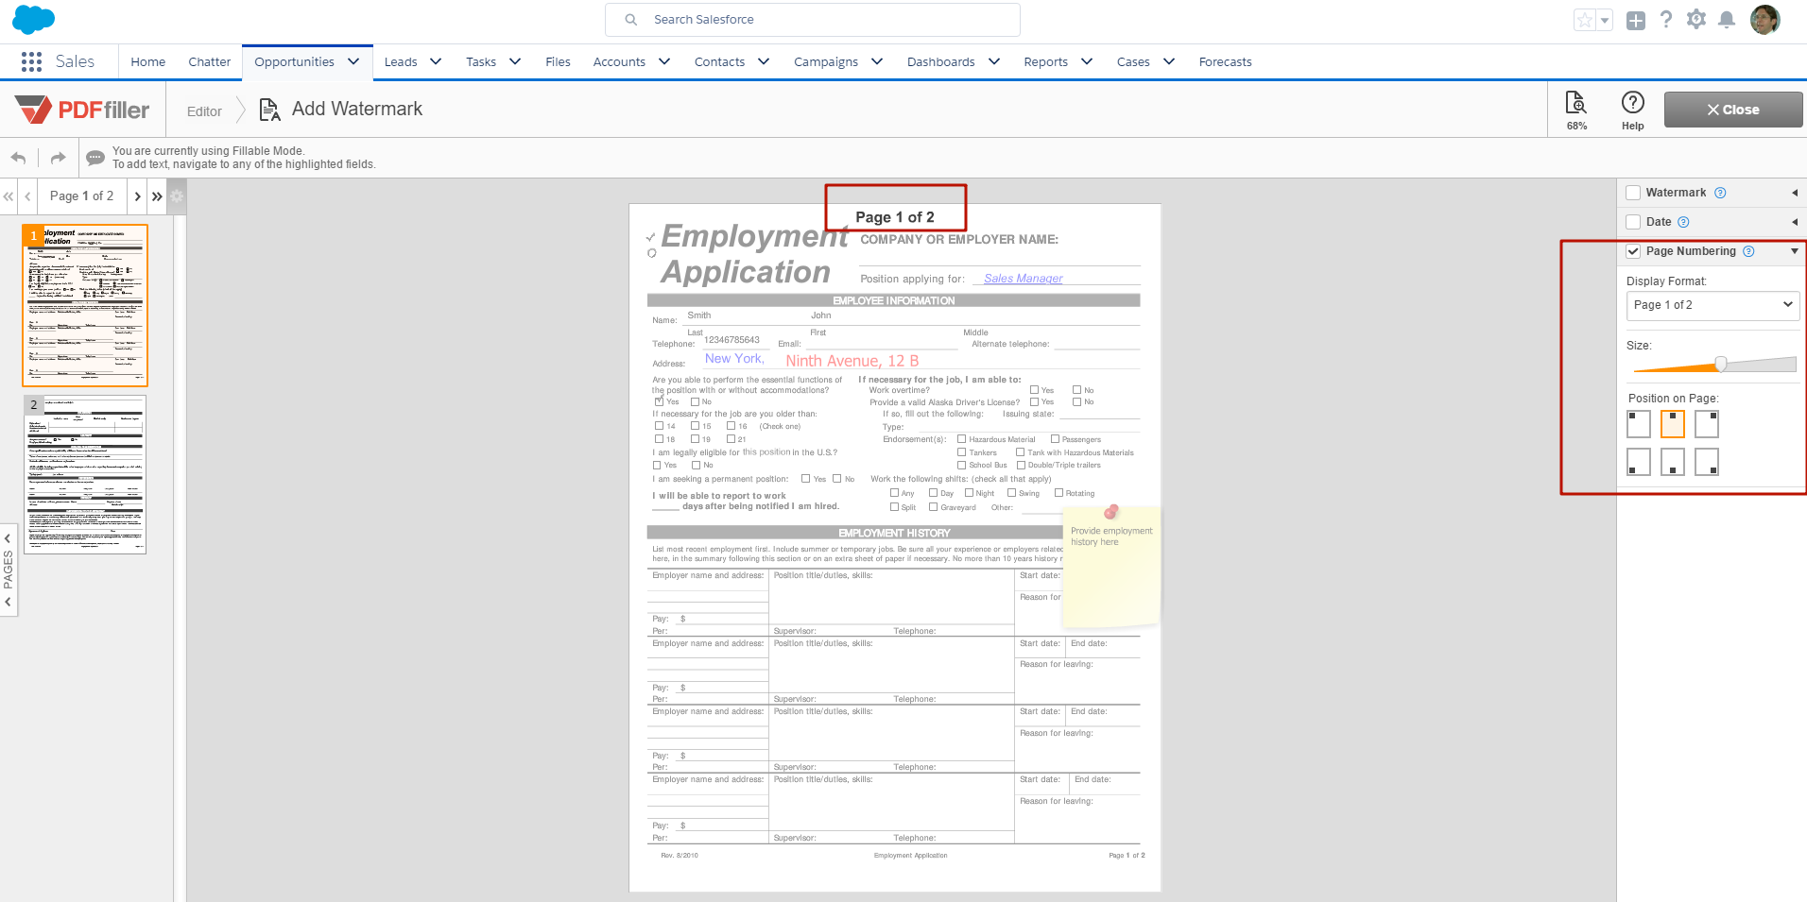Click the red pin on sticky note
1807x902 pixels.
click(1110, 512)
